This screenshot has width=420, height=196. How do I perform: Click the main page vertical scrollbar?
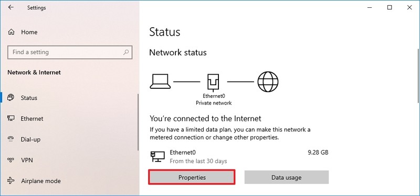tap(418, 76)
